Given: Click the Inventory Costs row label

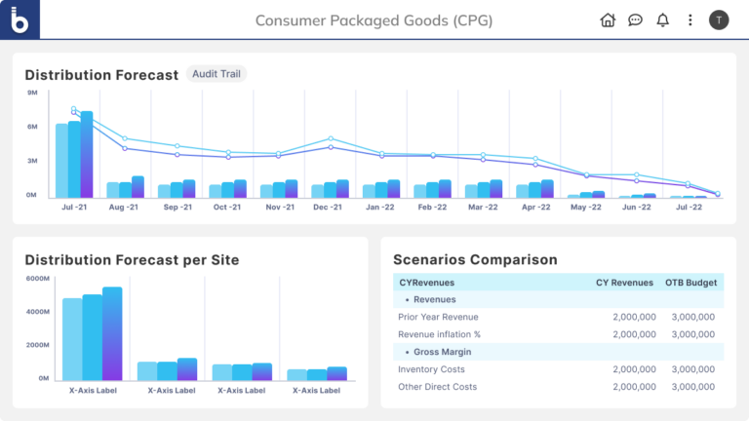Looking at the screenshot, I should click(x=431, y=369).
